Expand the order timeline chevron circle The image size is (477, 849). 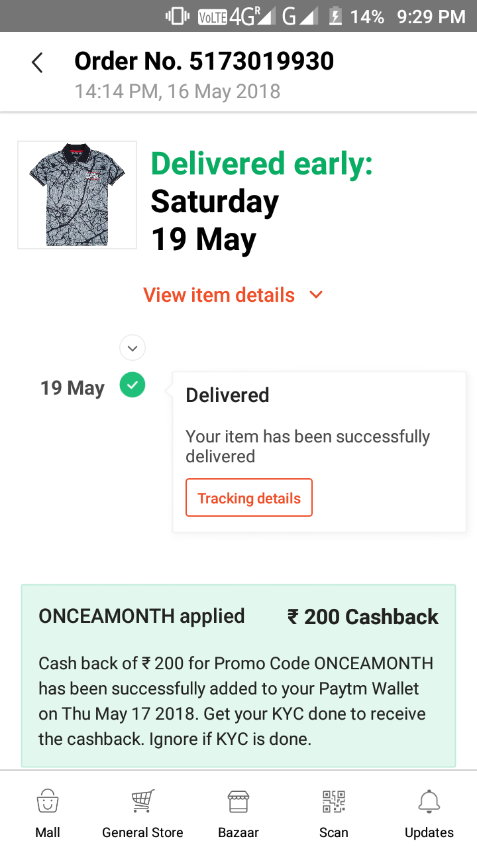[132, 348]
